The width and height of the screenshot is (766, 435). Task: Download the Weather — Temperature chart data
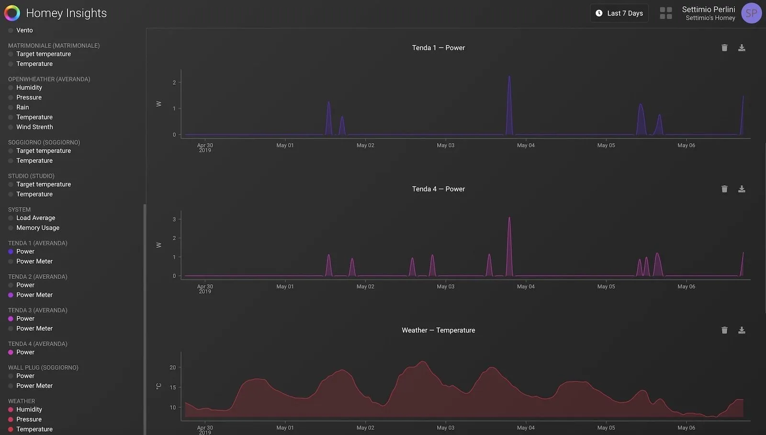[742, 330]
